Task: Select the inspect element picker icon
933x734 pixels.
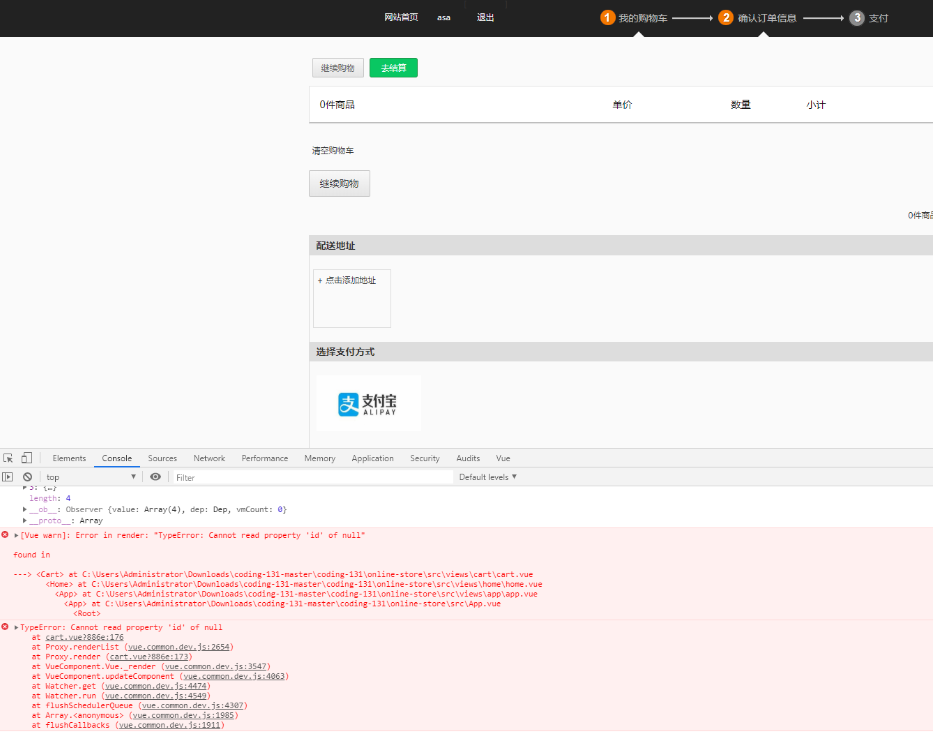Action: [x=8, y=458]
